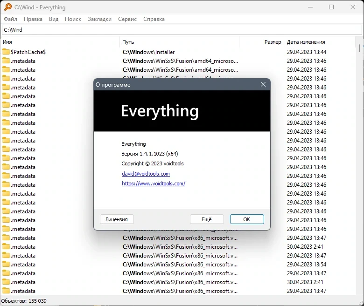Click the version text Версия 1.4.1.1023 (x64)
364x306 pixels.
tap(150, 154)
